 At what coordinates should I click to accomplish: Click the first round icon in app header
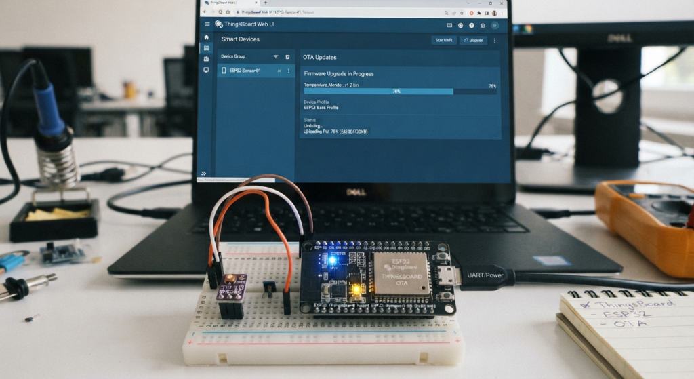point(460,25)
